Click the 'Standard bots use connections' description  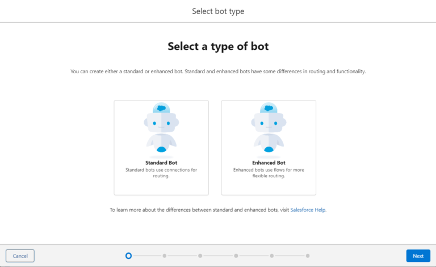tap(161, 173)
